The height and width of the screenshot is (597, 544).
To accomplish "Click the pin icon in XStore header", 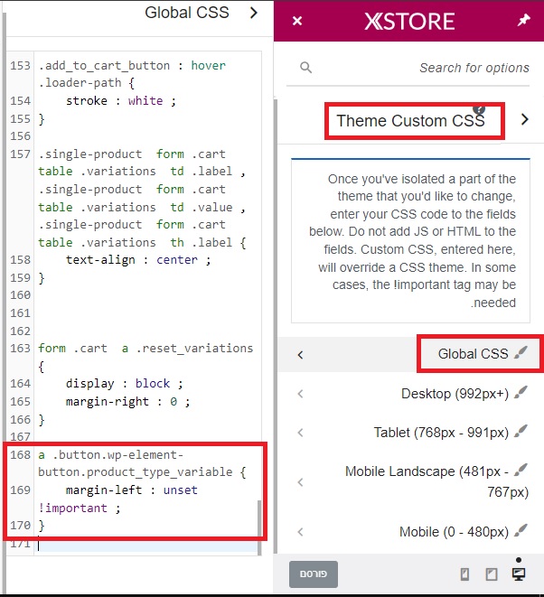I will (523, 20).
